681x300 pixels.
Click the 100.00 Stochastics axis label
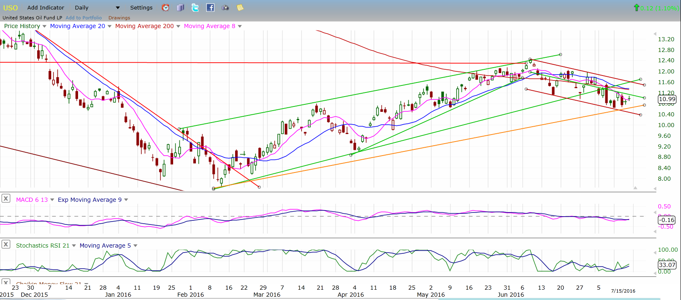[x=667, y=250]
